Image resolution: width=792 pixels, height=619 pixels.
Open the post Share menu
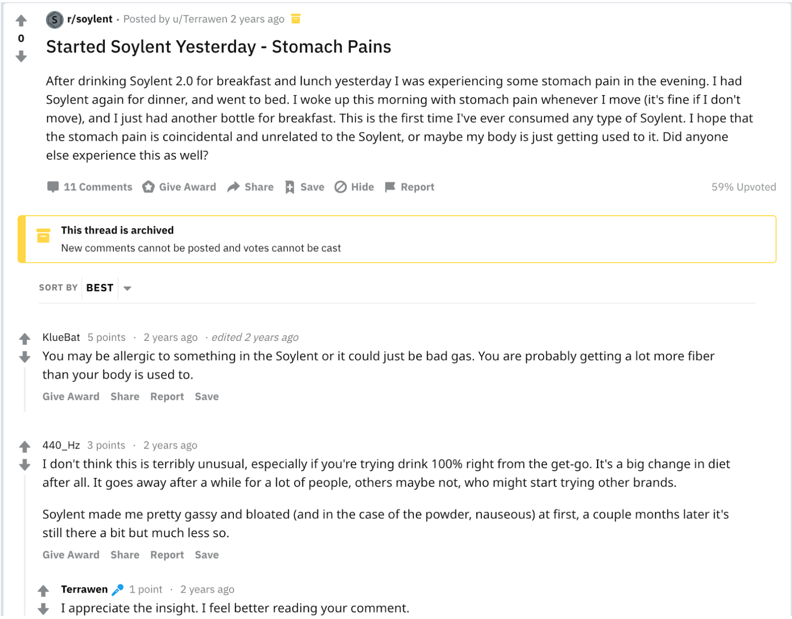250,187
